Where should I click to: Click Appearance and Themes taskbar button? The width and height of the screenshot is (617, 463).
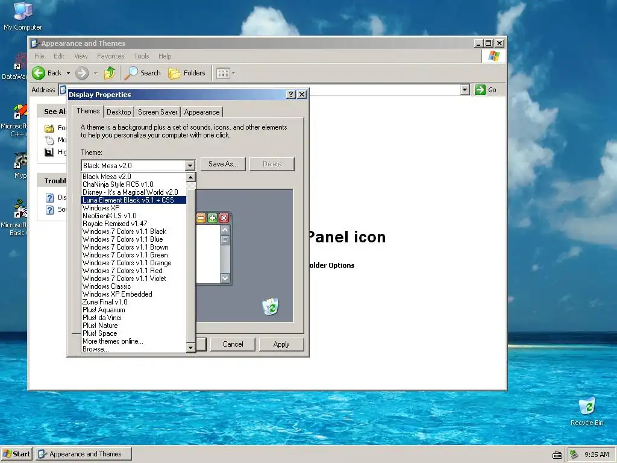coord(84,454)
